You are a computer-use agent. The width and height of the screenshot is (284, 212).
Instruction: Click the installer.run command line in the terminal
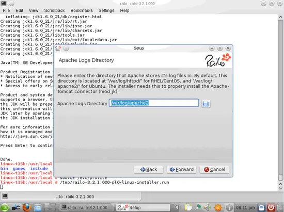pos(85,182)
